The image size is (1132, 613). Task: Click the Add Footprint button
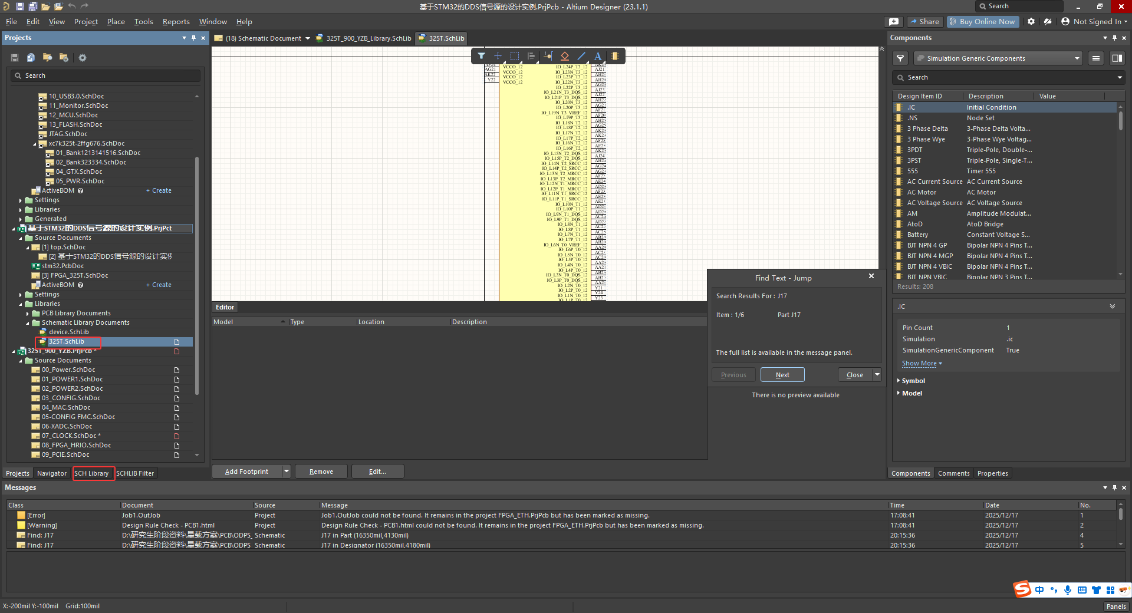coord(246,472)
